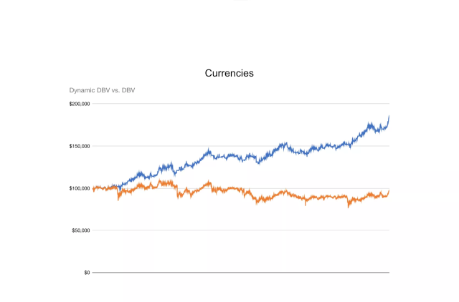Click the blank area above the chart title
Image resolution: width=459 pixels, height=302 pixels.
(229, 36)
